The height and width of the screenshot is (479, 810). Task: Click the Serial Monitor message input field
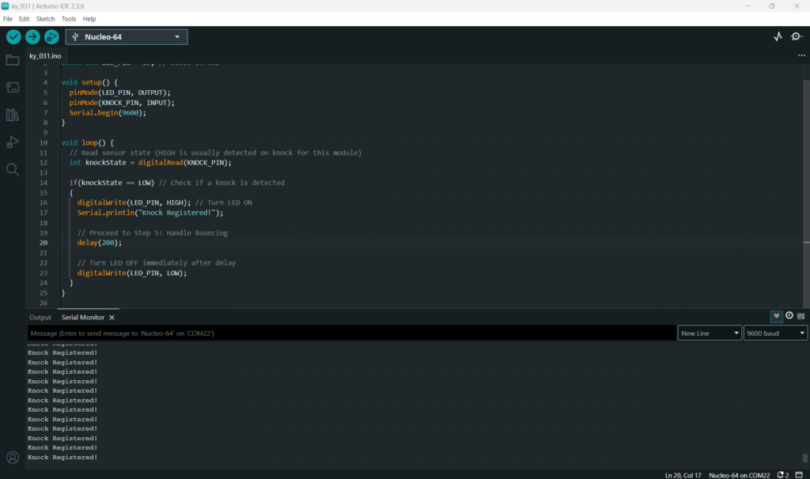[x=351, y=334]
